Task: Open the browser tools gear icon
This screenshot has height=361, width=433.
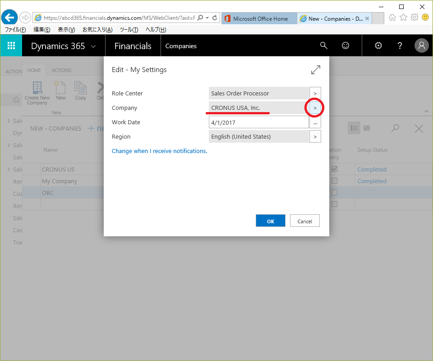Action: [x=414, y=18]
